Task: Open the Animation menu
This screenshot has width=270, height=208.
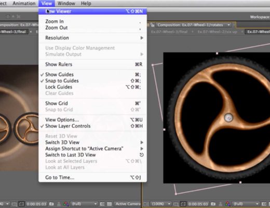Action: point(24,4)
